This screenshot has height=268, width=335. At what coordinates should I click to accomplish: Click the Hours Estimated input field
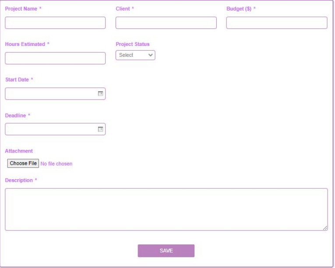point(55,58)
